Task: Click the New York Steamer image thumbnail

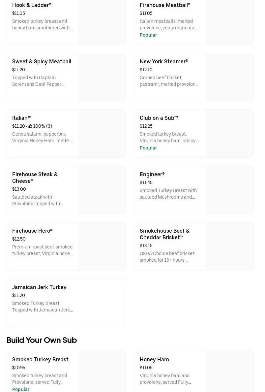Action: [229, 77]
